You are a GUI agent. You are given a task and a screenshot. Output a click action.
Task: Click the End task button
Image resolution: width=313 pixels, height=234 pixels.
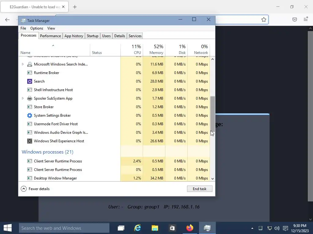click(200, 189)
